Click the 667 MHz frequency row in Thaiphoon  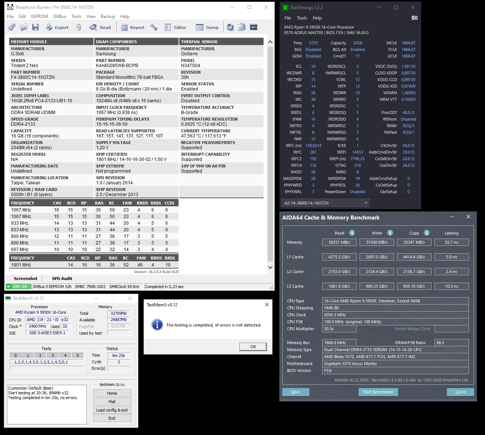click(94, 250)
